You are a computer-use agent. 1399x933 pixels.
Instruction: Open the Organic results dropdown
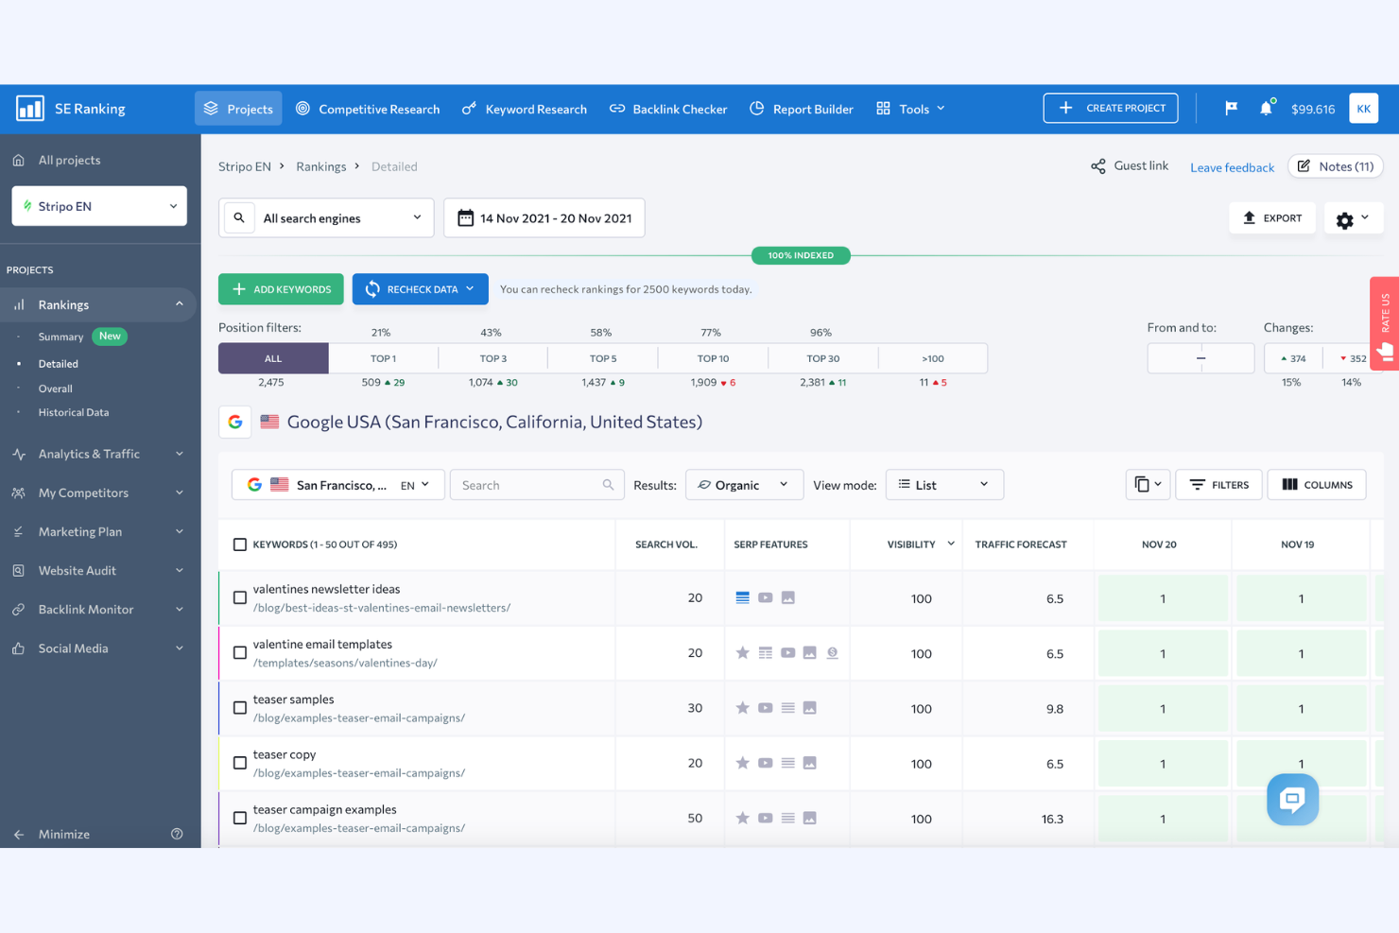click(x=745, y=484)
